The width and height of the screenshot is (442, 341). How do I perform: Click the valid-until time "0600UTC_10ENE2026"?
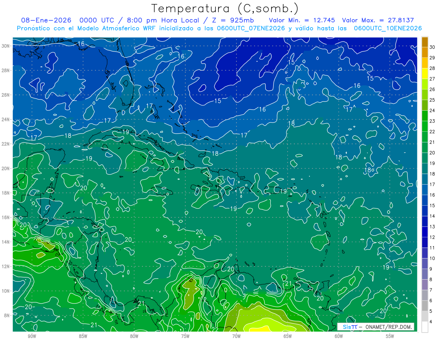pos(387,28)
